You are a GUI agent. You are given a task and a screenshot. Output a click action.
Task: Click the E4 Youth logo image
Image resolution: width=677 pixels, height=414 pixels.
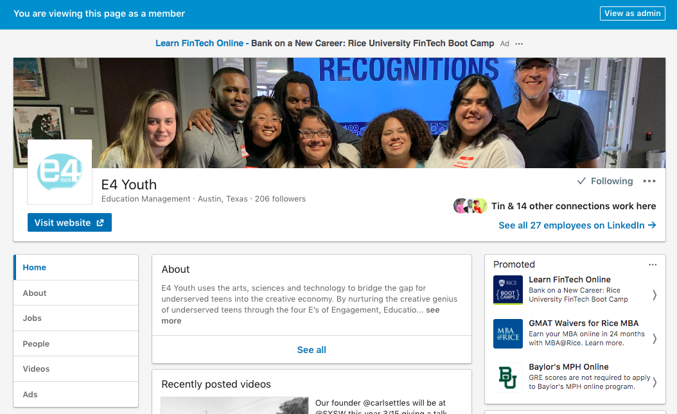tap(60, 171)
